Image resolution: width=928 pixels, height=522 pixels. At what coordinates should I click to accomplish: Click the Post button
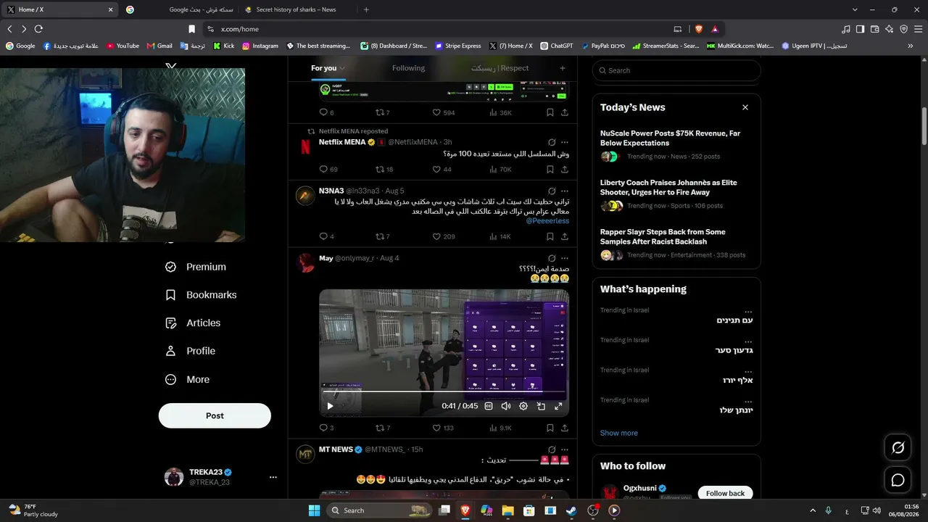pyautogui.click(x=215, y=415)
